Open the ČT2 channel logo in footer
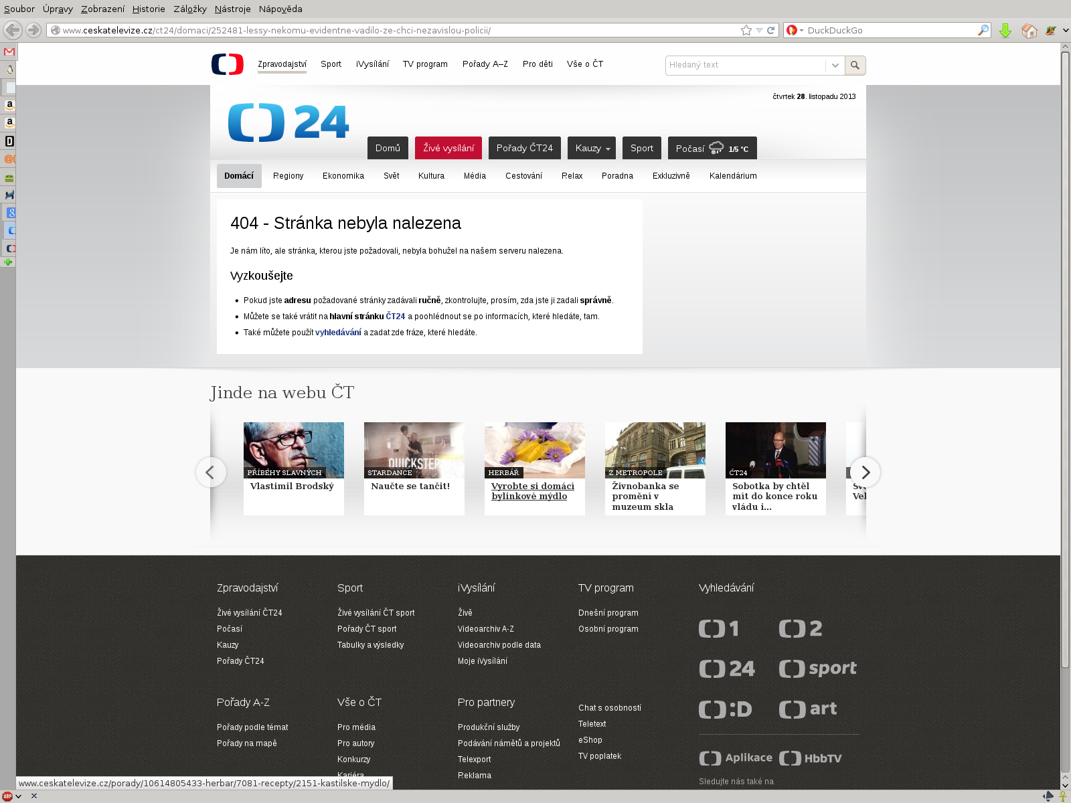Image resolution: width=1071 pixels, height=803 pixels. point(801,628)
